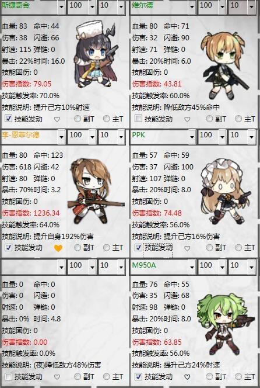Screen dimensions: 260x388
Task: Click the 李-恩菲尔德 rifle character sprite
Action: tap(95, 192)
